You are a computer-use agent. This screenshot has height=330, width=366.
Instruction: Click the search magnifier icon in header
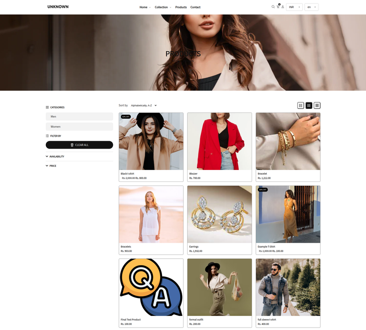click(x=273, y=7)
